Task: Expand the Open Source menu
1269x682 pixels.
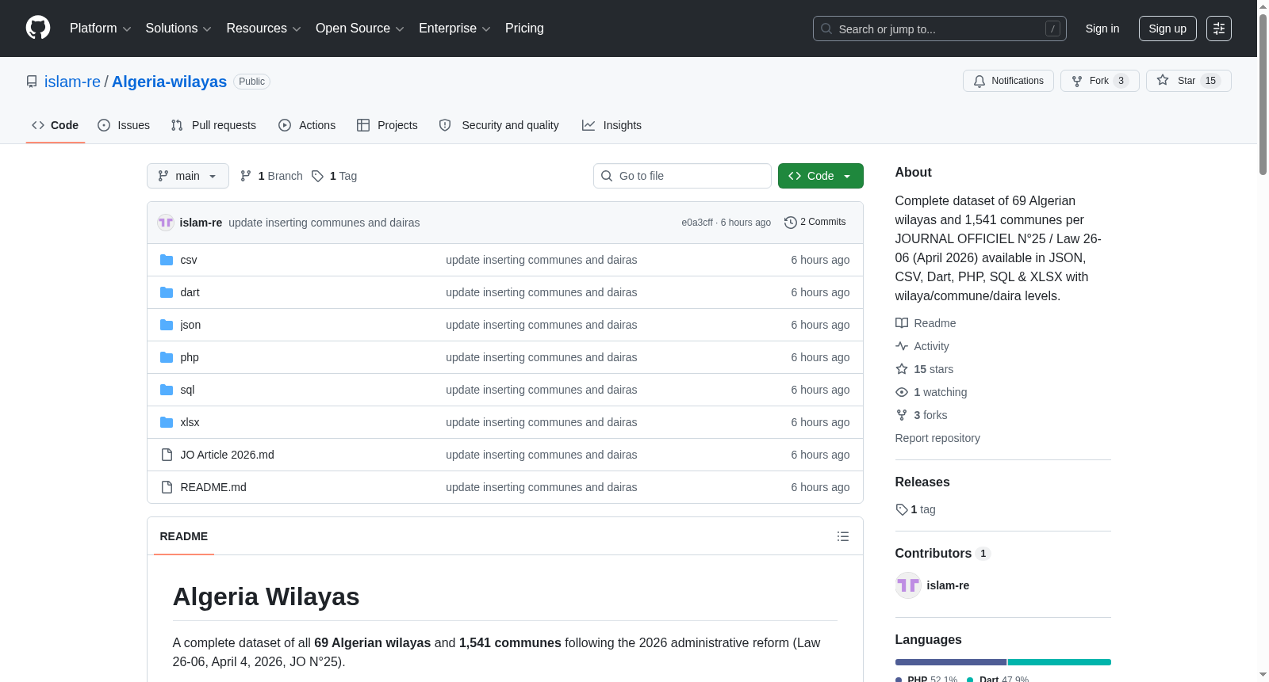Action: 360,29
